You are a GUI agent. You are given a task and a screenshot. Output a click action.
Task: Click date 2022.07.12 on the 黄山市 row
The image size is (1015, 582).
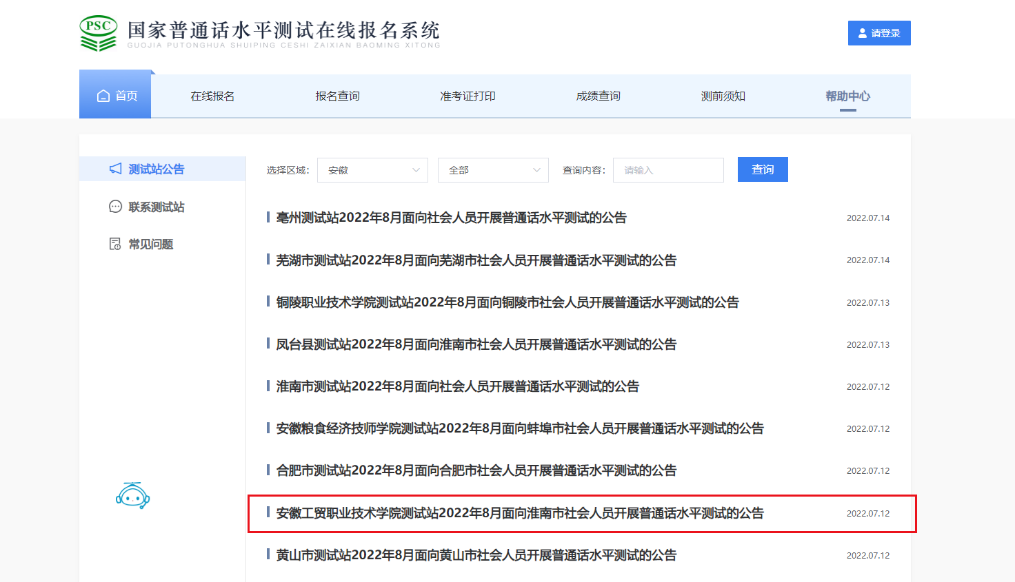point(868,555)
